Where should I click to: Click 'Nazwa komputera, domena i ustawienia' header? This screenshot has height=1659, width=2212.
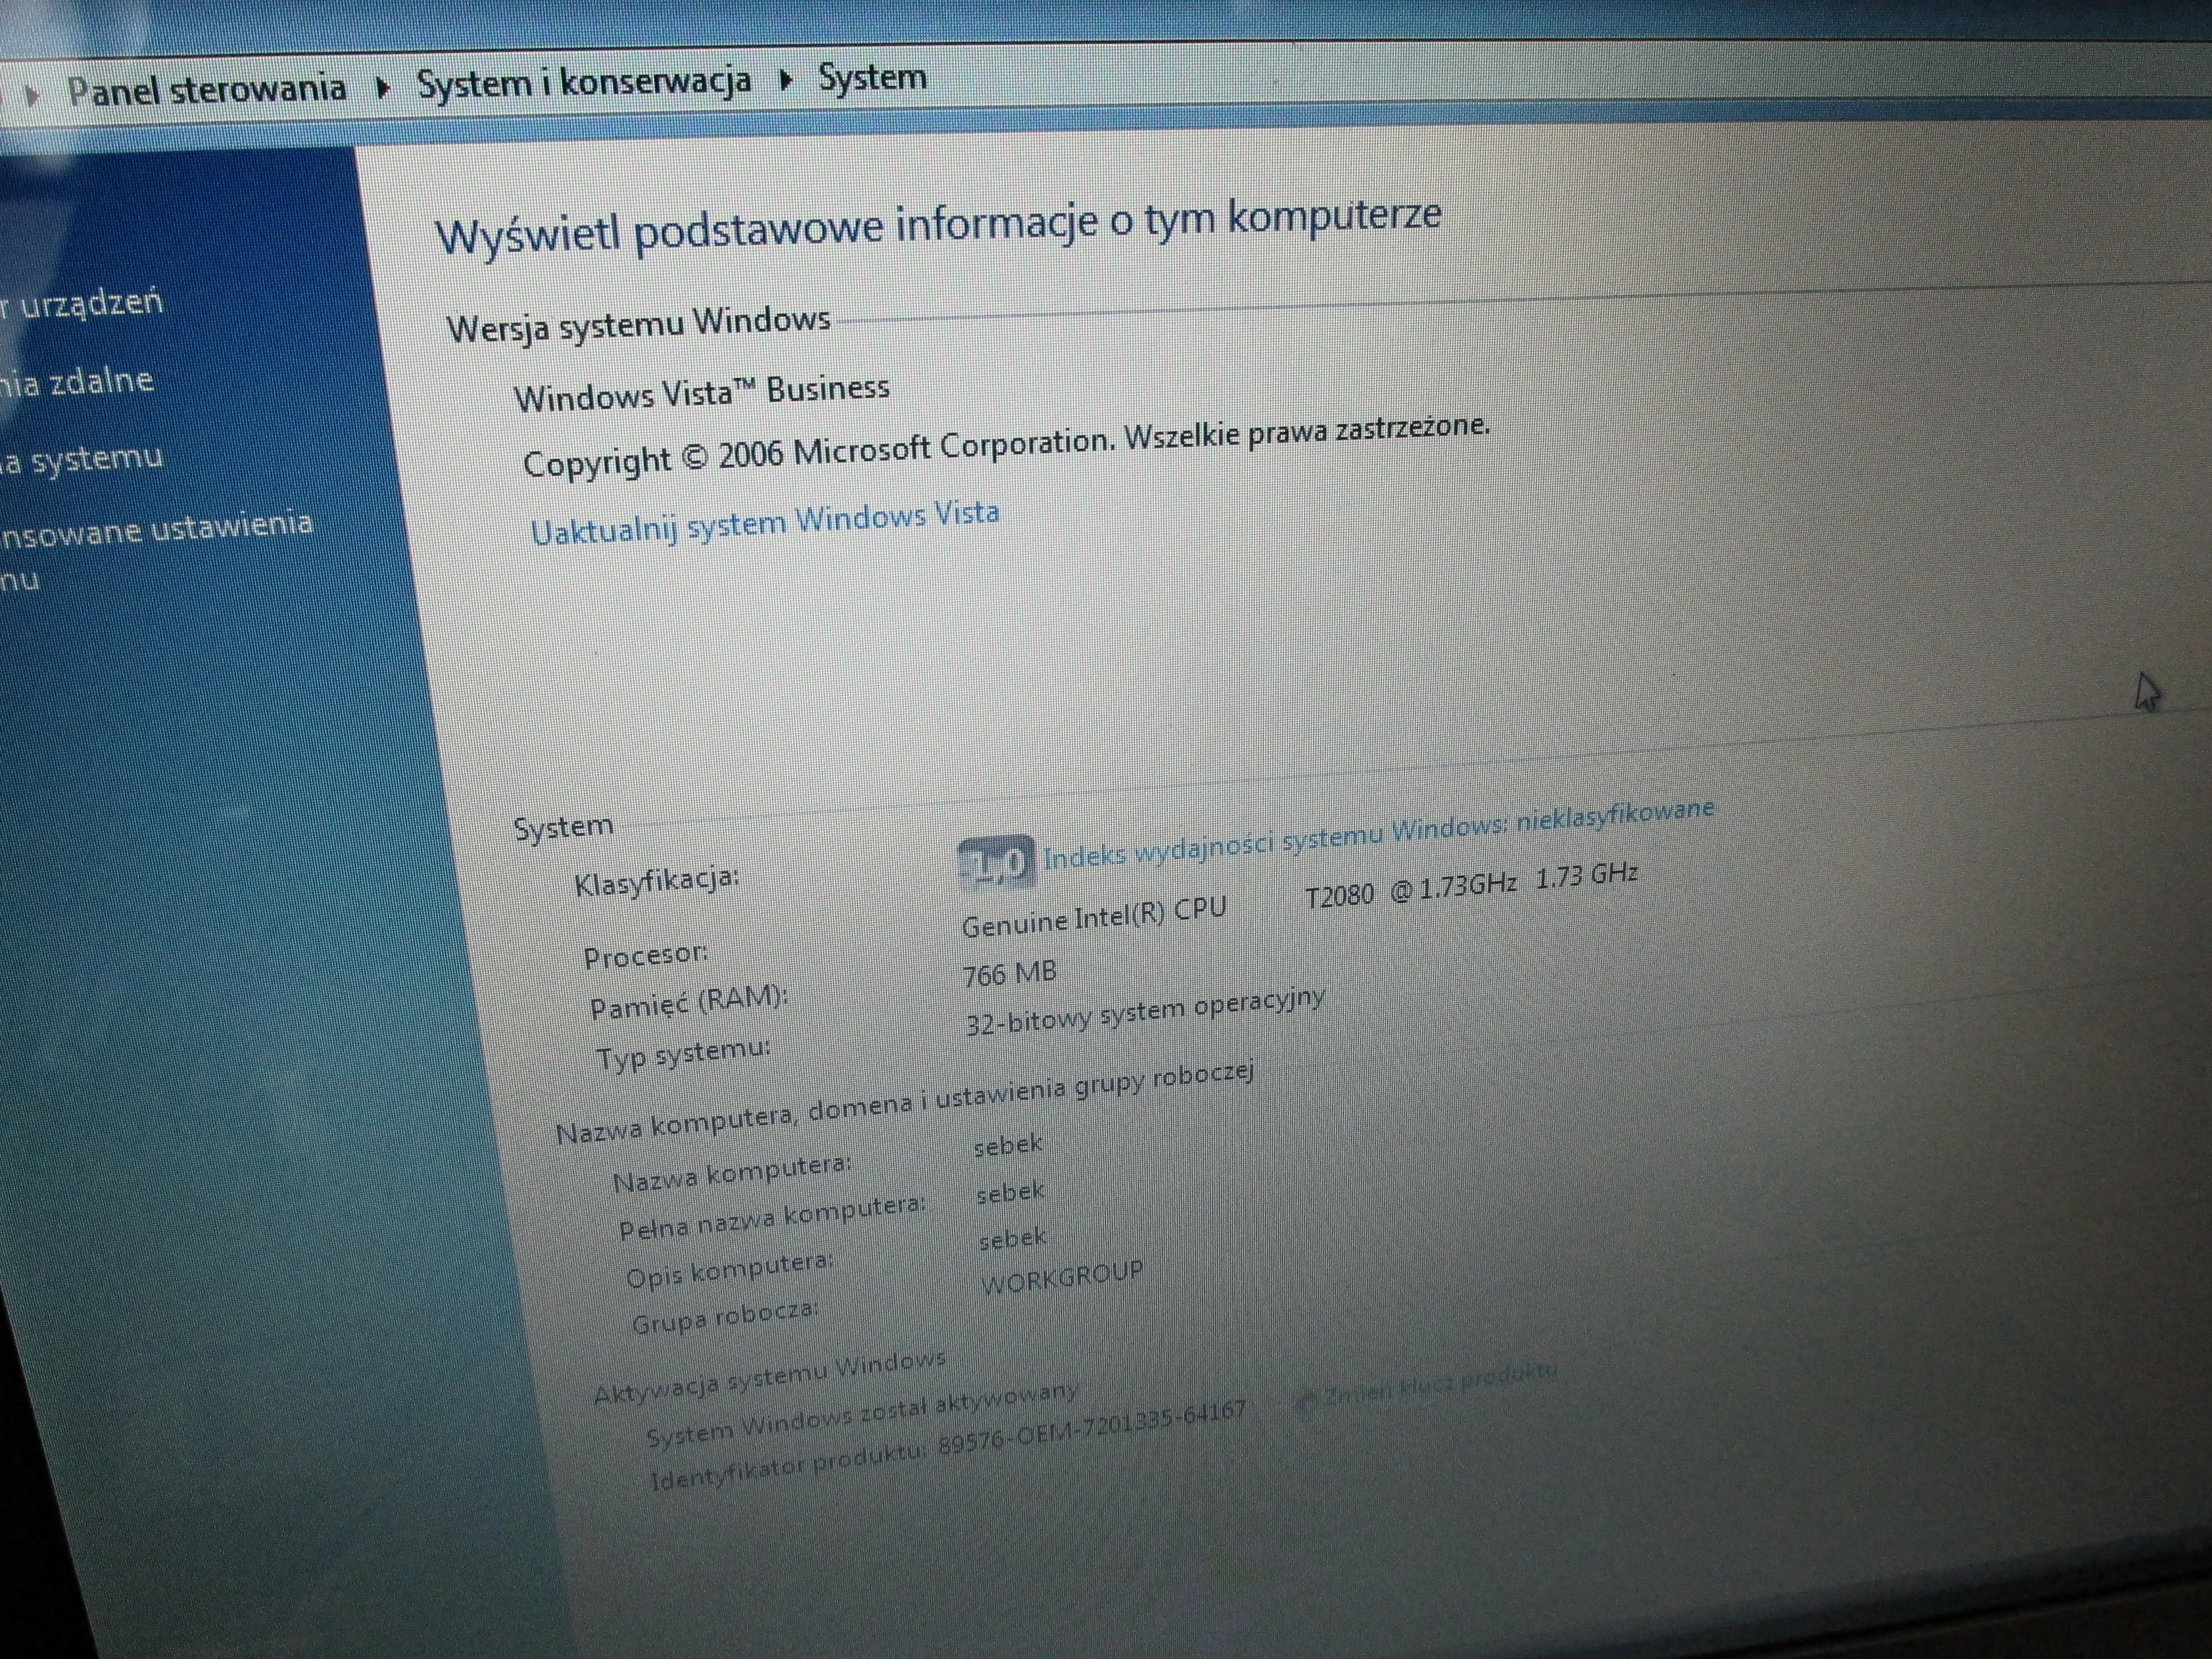click(x=904, y=1103)
